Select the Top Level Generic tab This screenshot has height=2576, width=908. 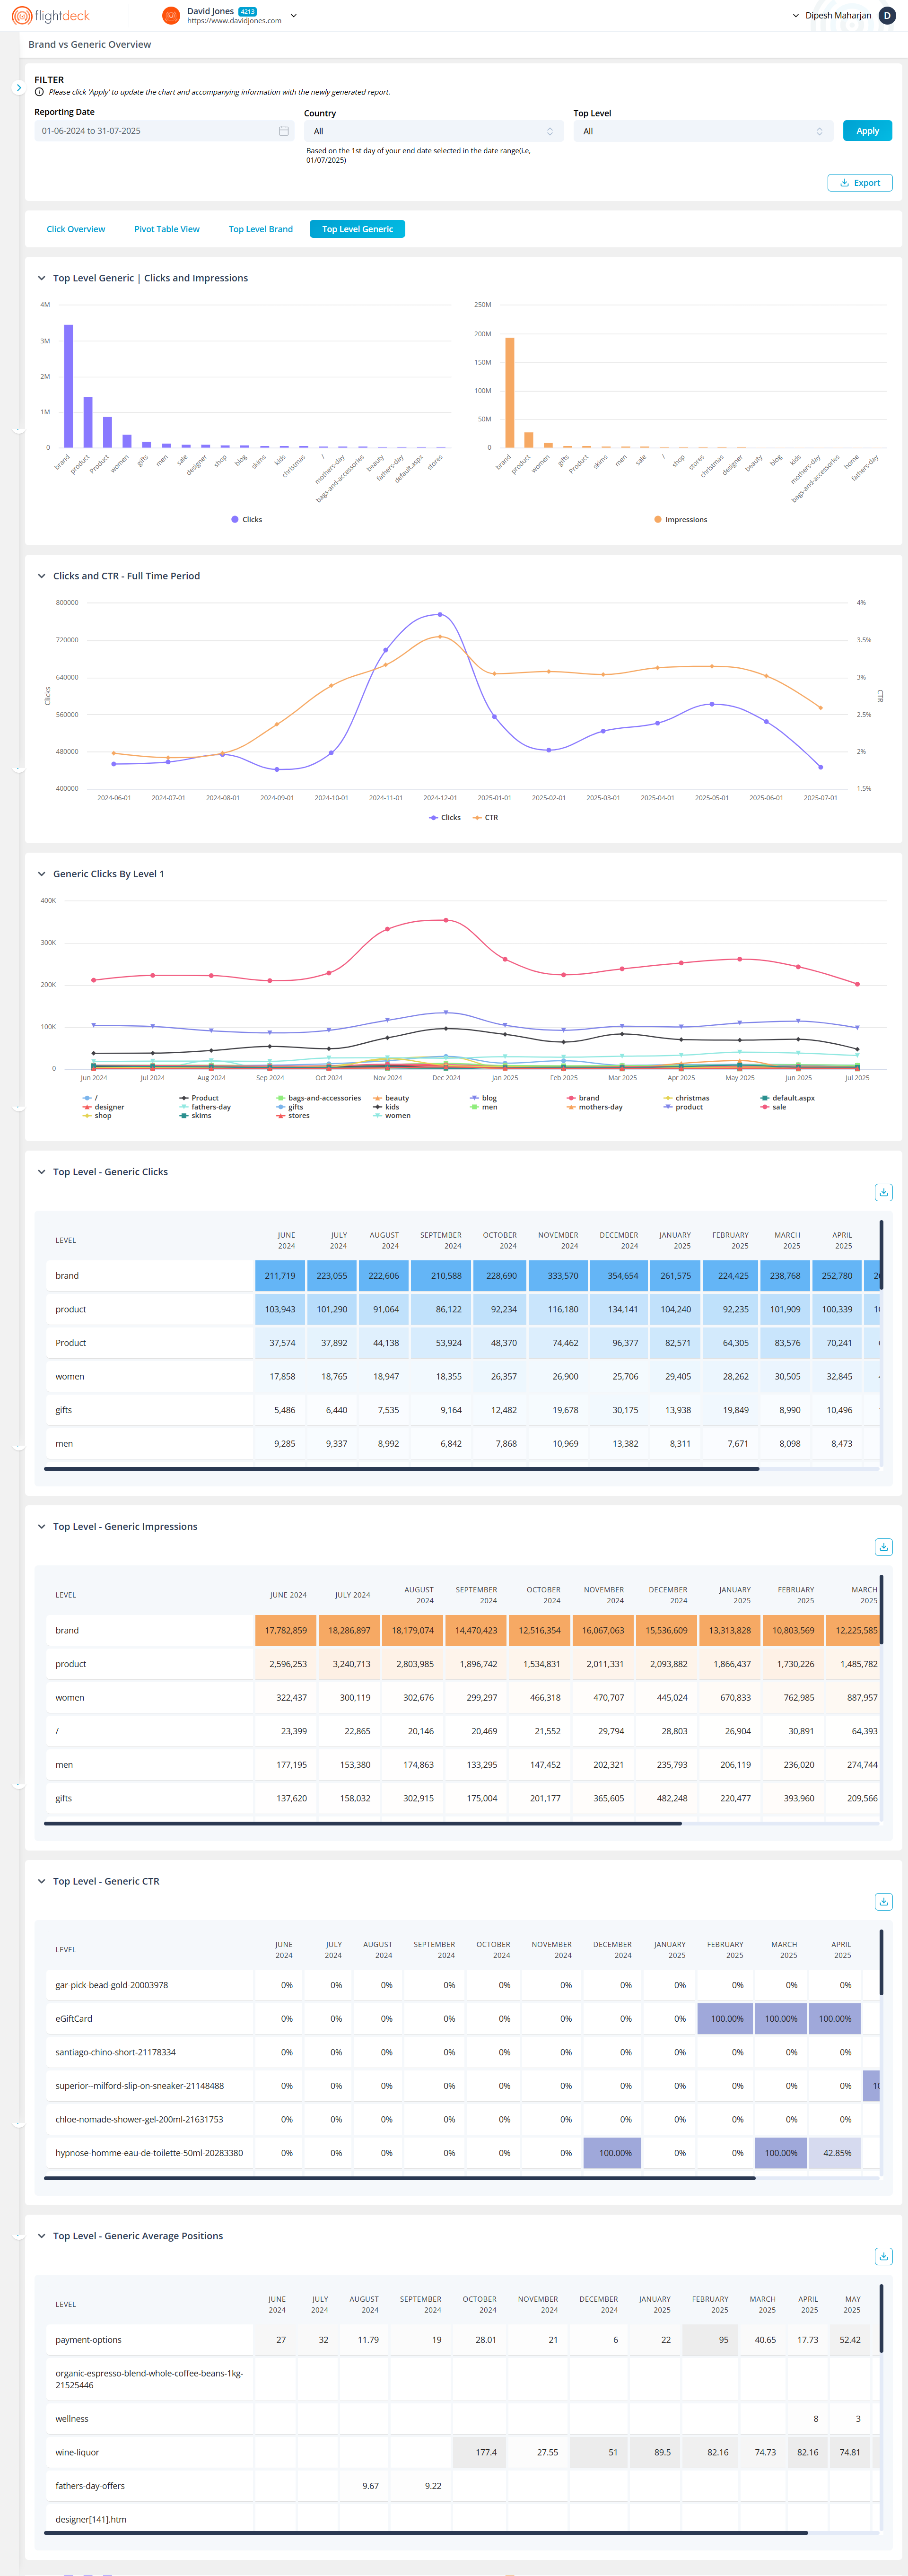pyautogui.click(x=357, y=229)
